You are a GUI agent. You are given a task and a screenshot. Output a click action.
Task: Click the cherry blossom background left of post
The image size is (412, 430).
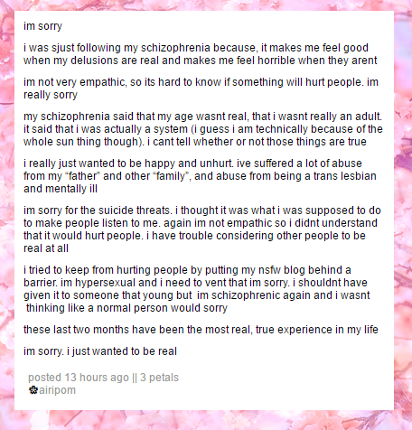pos(7,210)
